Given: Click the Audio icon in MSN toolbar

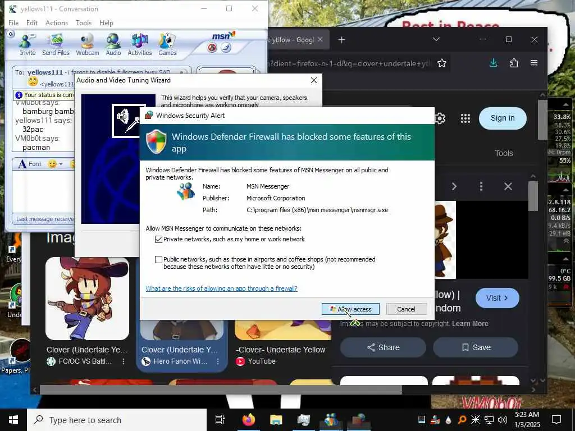Looking at the screenshot, I should (x=113, y=45).
